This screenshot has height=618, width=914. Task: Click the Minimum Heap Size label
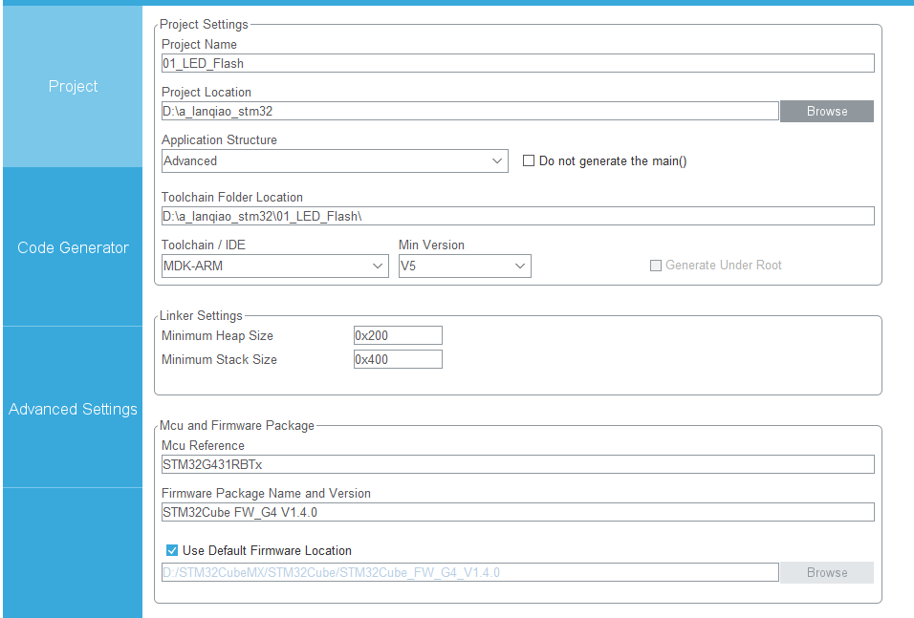(x=217, y=335)
